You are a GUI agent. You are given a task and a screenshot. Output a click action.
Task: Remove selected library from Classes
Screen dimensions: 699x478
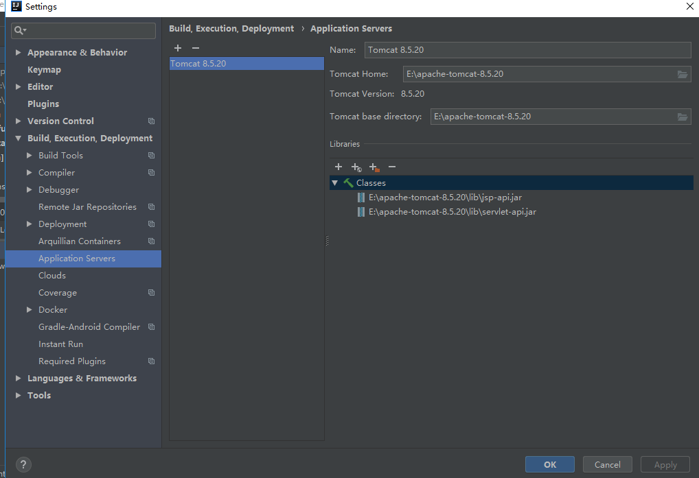pos(392,167)
